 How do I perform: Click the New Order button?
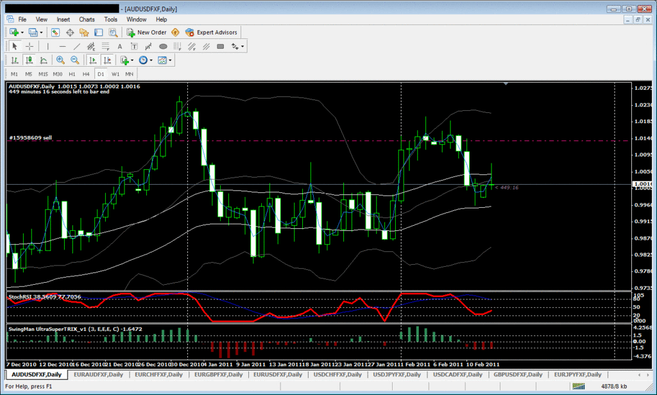(x=147, y=32)
